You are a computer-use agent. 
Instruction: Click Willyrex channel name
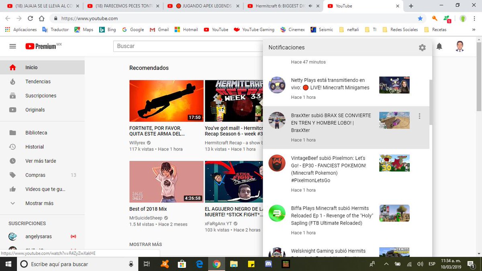pos(137,143)
